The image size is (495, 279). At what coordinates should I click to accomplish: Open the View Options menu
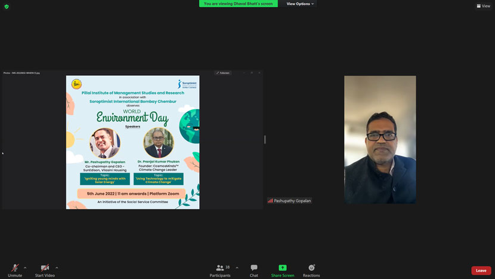[x=300, y=4]
